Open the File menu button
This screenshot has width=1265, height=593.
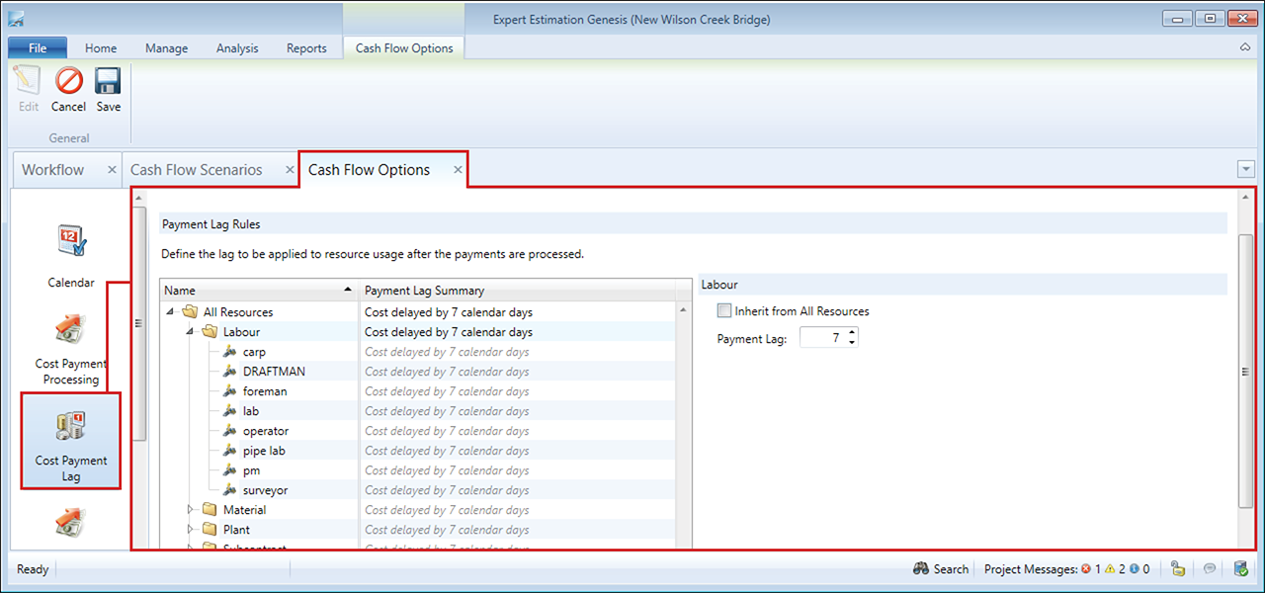point(38,48)
